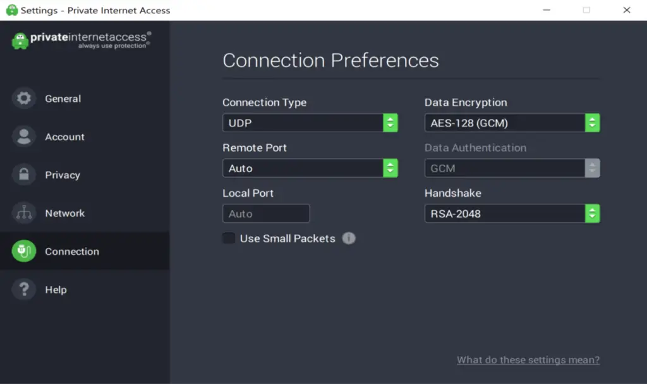
Task: Click the green arrows on Connection Type
Action: pos(390,123)
